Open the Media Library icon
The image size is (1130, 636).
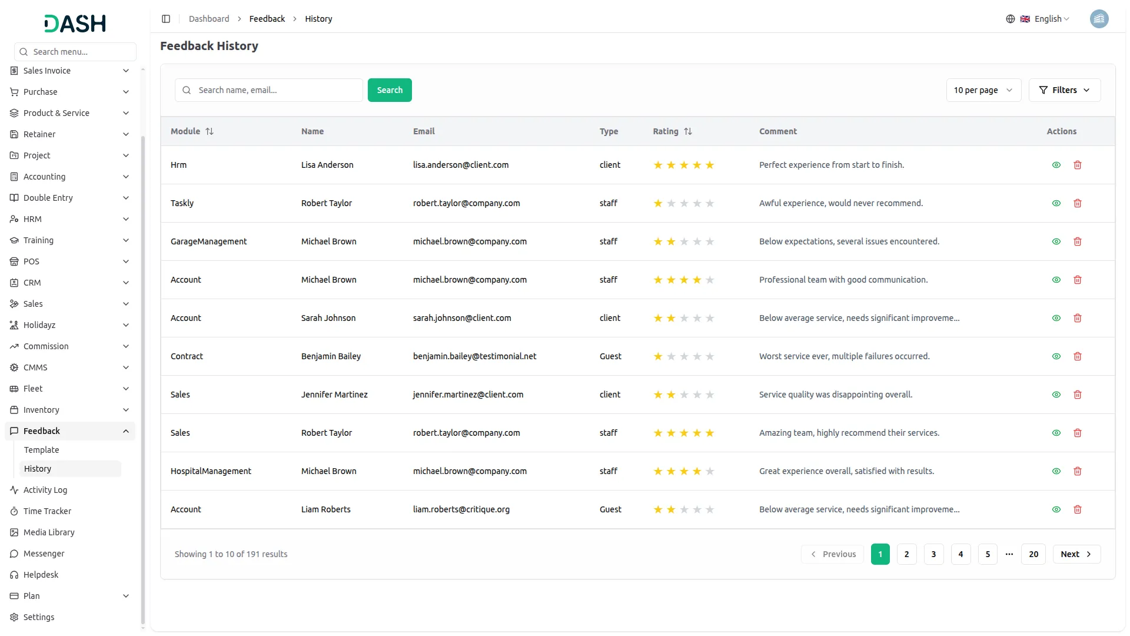tap(14, 532)
